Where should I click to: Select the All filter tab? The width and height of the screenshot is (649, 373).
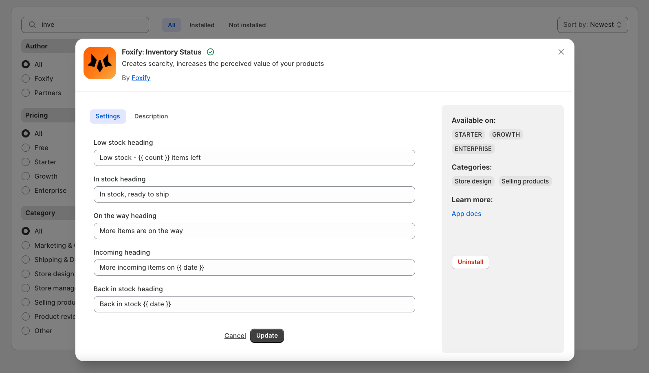172,25
